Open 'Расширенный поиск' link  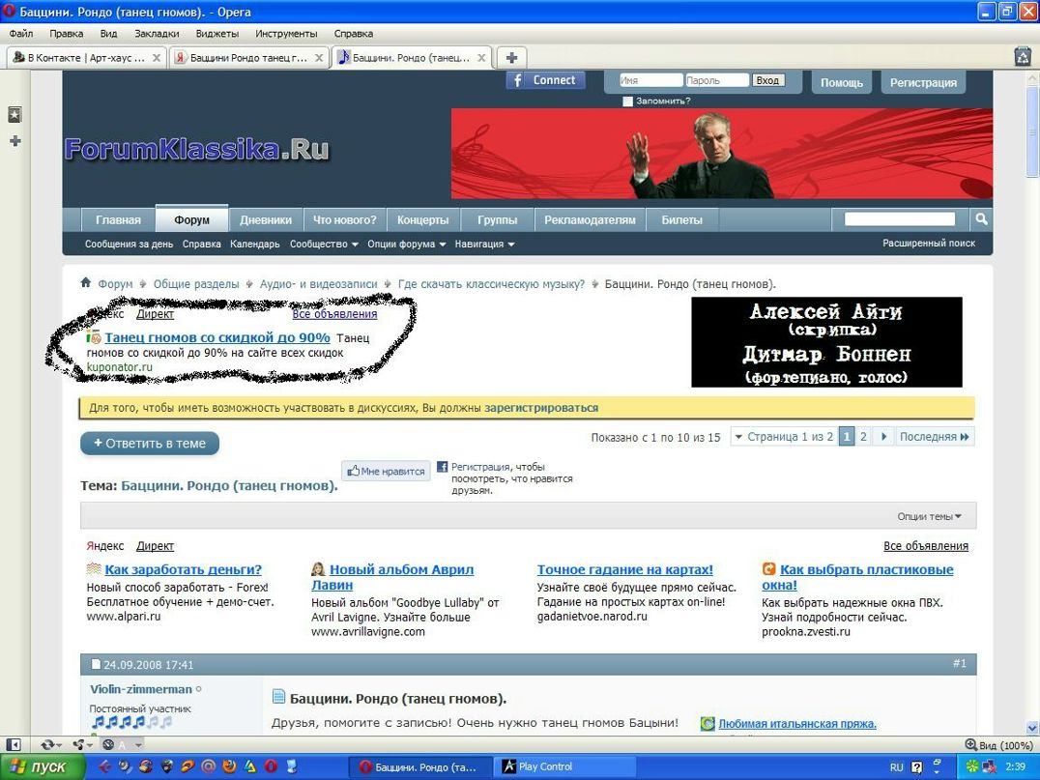coord(929,243)
